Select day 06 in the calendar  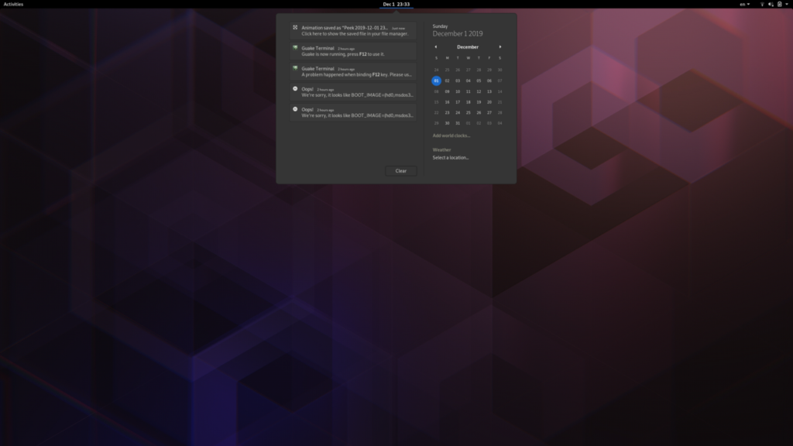tap(489, 81)
